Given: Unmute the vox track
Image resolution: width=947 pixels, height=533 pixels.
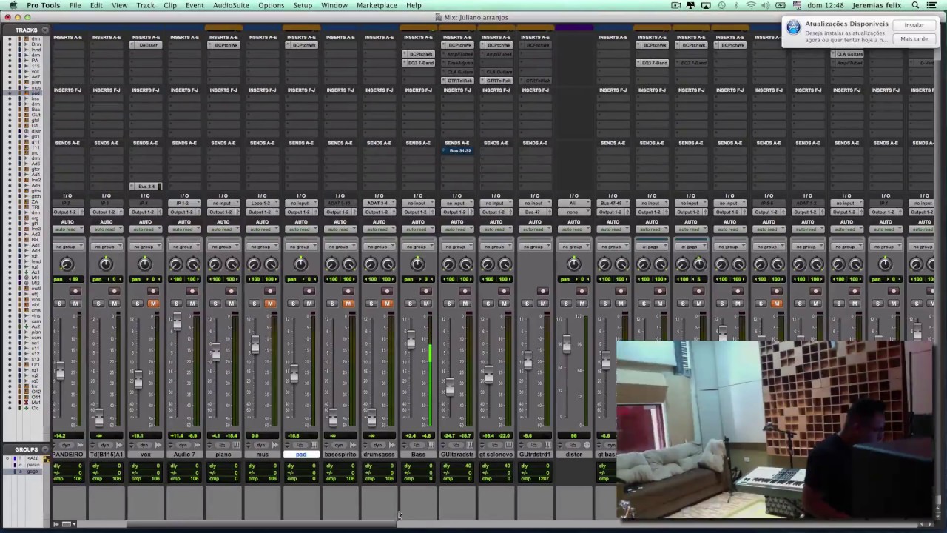Looking at the screenshot, I should click(x=153, y=304).
